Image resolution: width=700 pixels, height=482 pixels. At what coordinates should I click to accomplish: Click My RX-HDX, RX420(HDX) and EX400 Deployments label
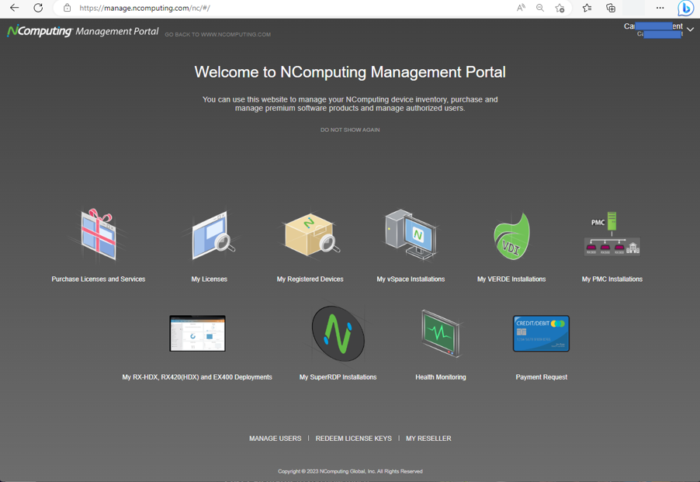click(197, 377)
